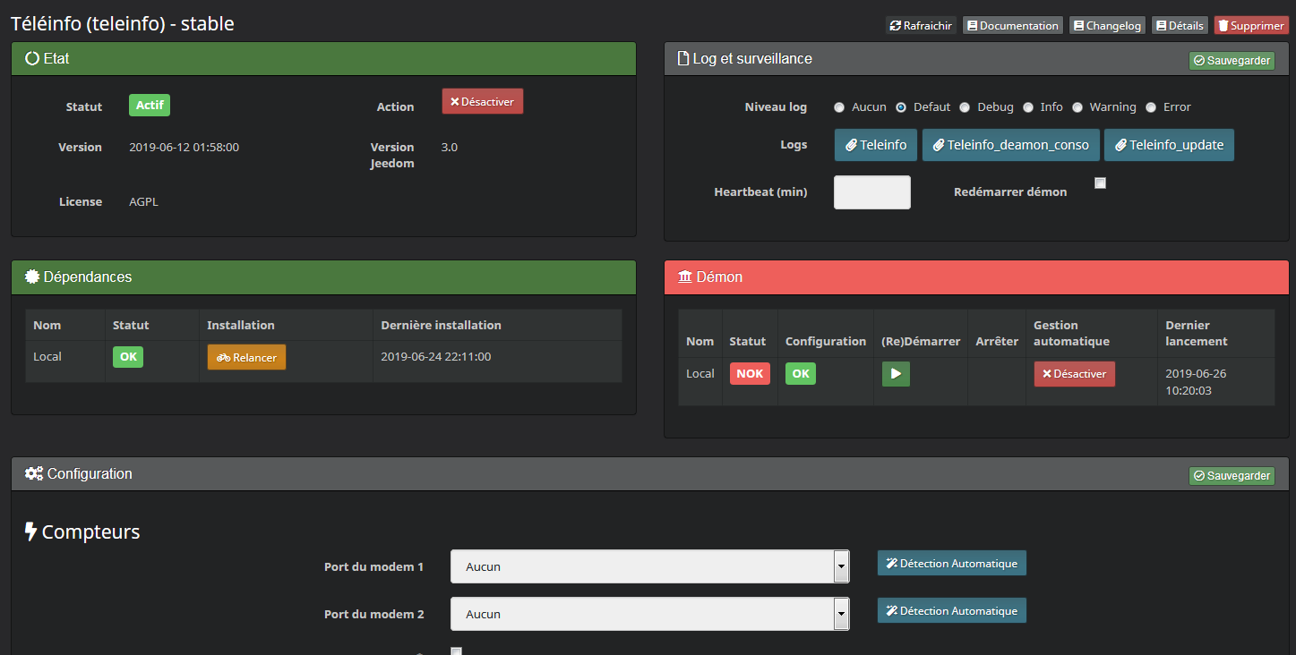Click the Téléinfo (teleinfo) - stable title
The image size is (1296, 655).
pos(123,24)
